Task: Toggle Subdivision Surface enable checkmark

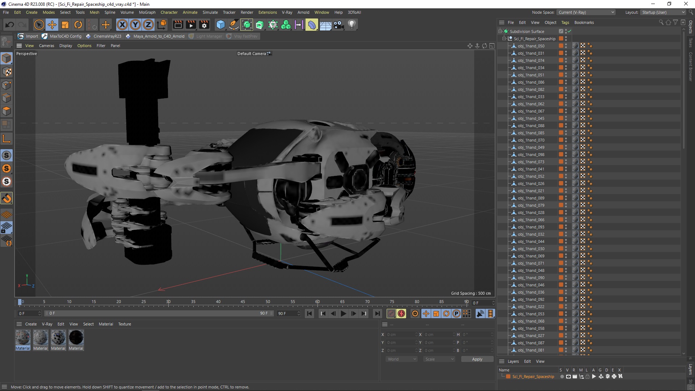Action: click(x=569, y=31)
